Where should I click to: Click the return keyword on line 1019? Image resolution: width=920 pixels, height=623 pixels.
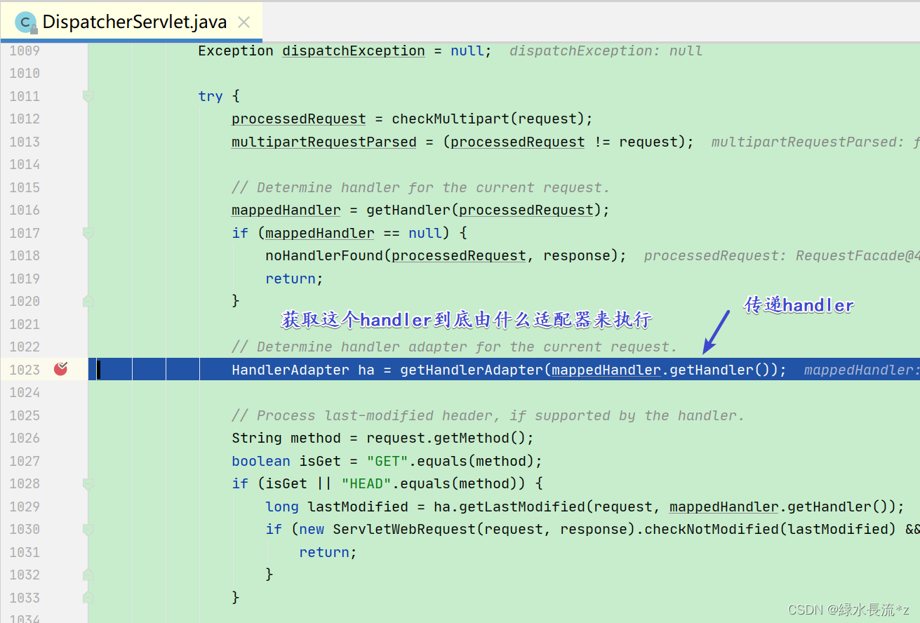pyautogui.click(x=291, y=279)
